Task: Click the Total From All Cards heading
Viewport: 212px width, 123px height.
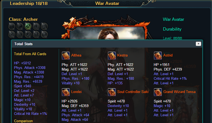Action: 30,54
